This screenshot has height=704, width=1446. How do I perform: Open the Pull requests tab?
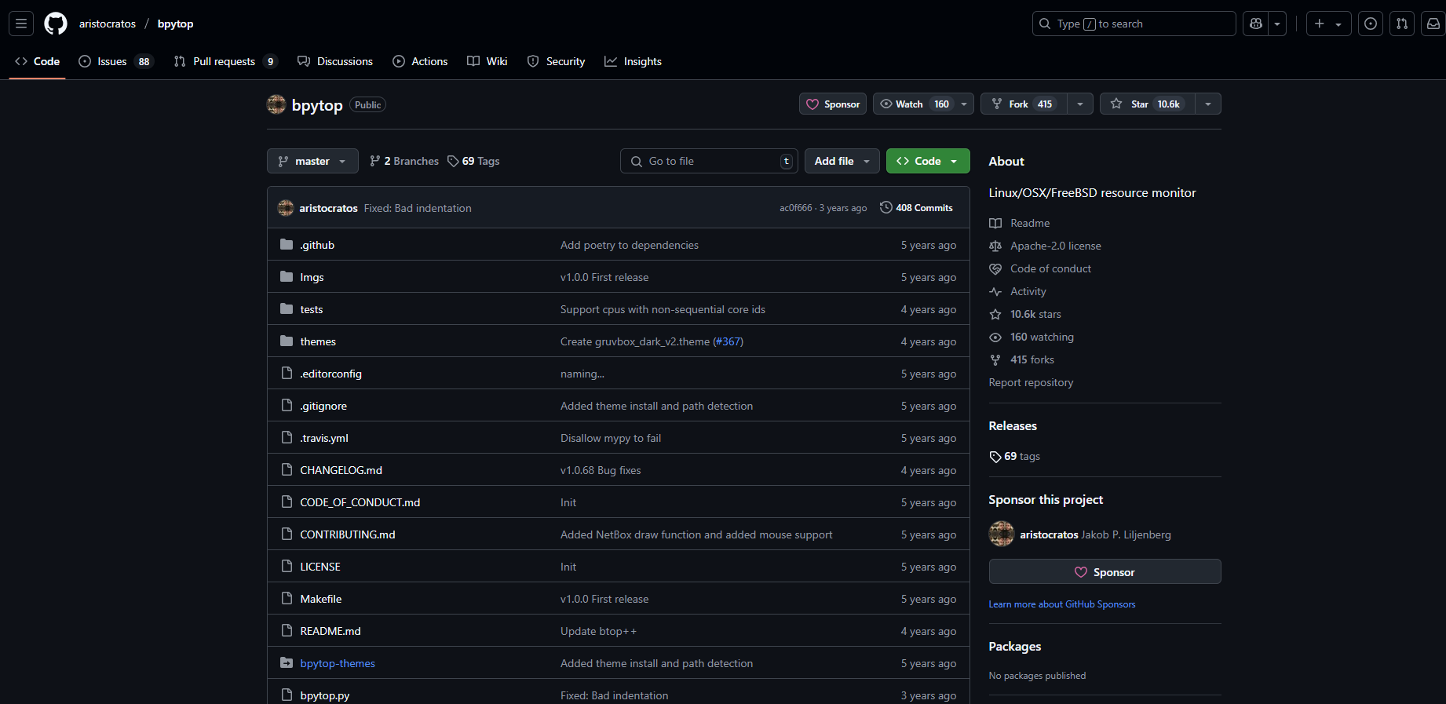(x=226, y=61)
